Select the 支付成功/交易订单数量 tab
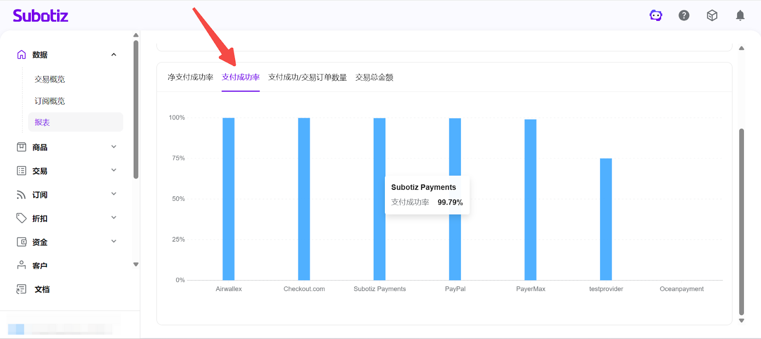Screen dimensions: 761x339 [x=307, y=77]
